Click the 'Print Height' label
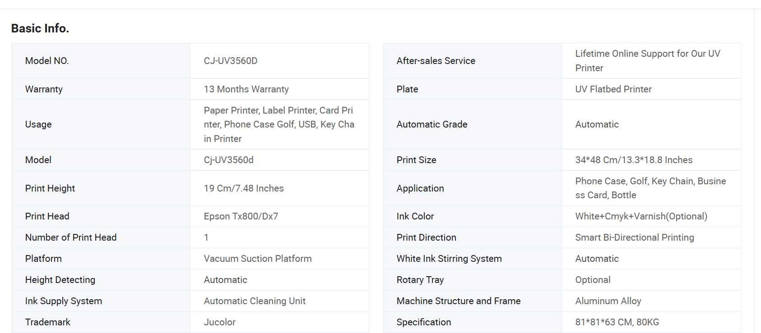The height and width of the screenshot is (333, 761). (50, 188)
